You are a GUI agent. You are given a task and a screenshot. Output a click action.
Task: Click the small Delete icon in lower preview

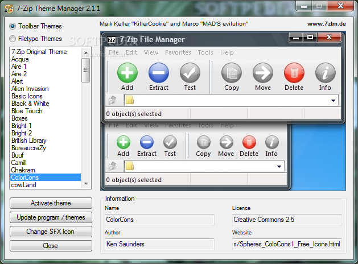coord(249,142)
